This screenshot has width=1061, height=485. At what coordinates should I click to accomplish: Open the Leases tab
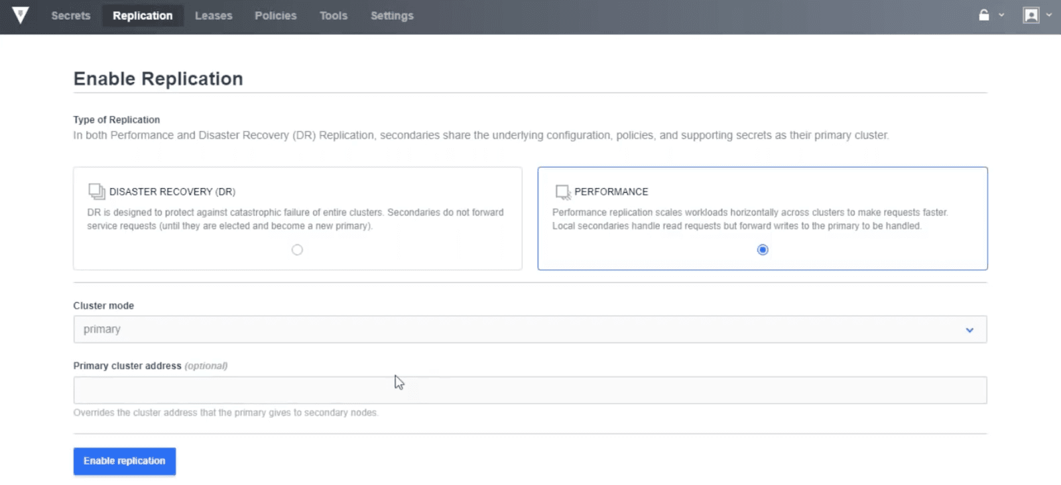[x=214, y=16]
